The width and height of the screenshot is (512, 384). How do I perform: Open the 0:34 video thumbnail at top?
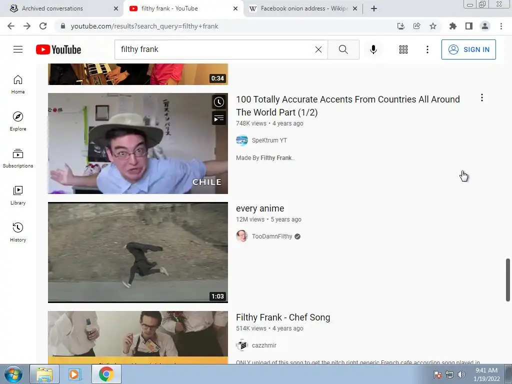(138, 74)
